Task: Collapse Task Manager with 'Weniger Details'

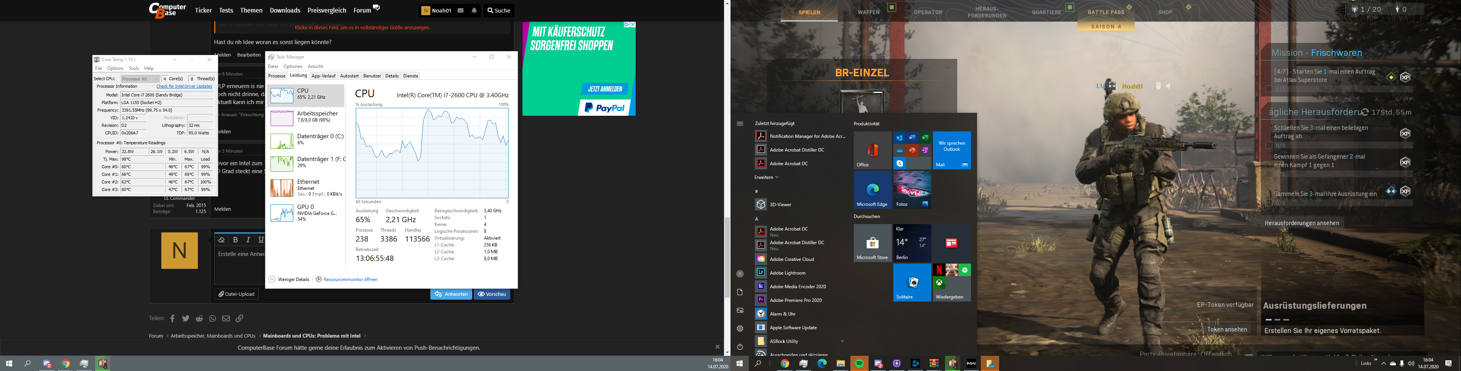Action: (x=289, y=279)
